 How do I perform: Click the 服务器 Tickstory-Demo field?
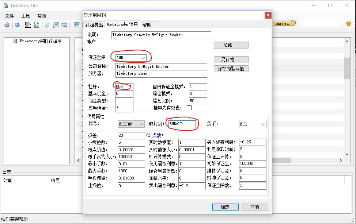pos(161,74)
